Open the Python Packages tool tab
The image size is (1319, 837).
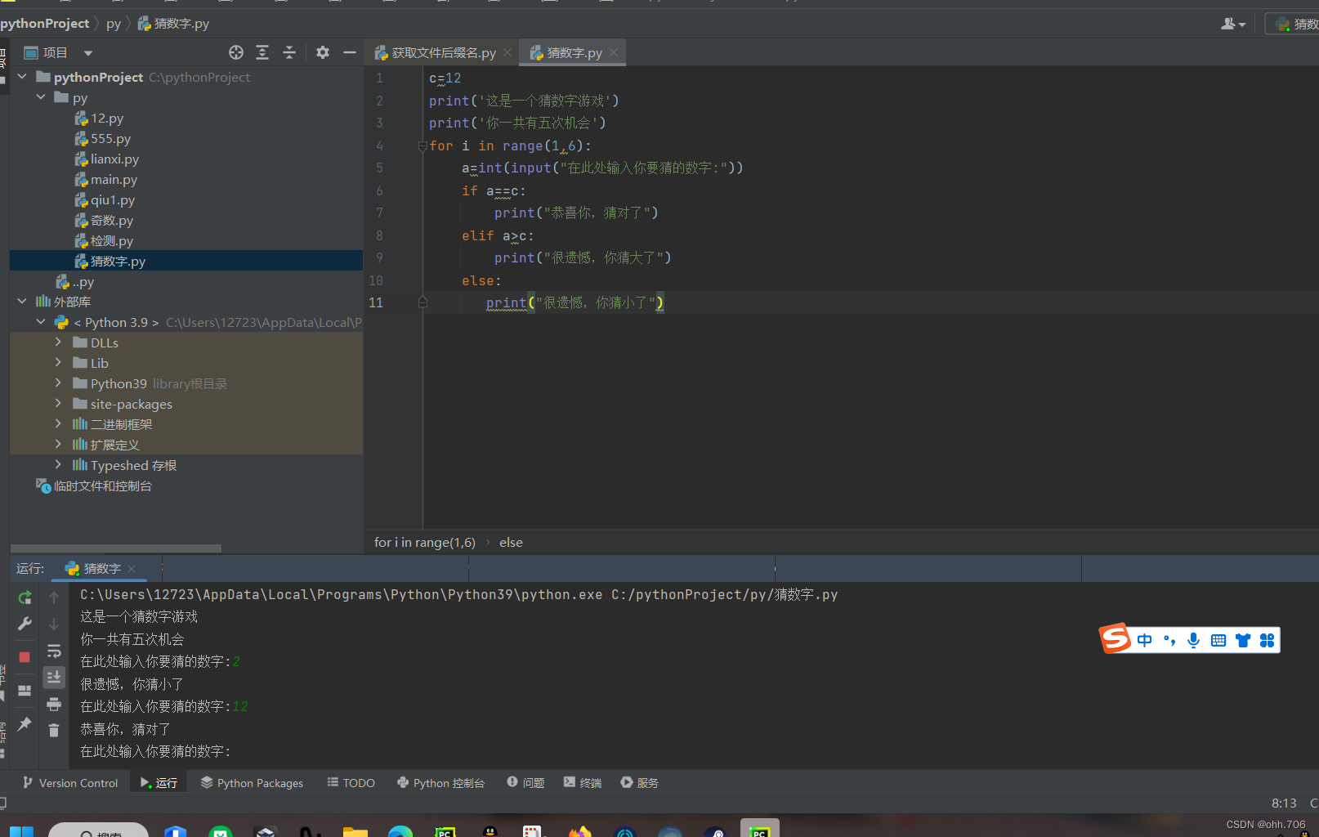[x=252, y=783]
